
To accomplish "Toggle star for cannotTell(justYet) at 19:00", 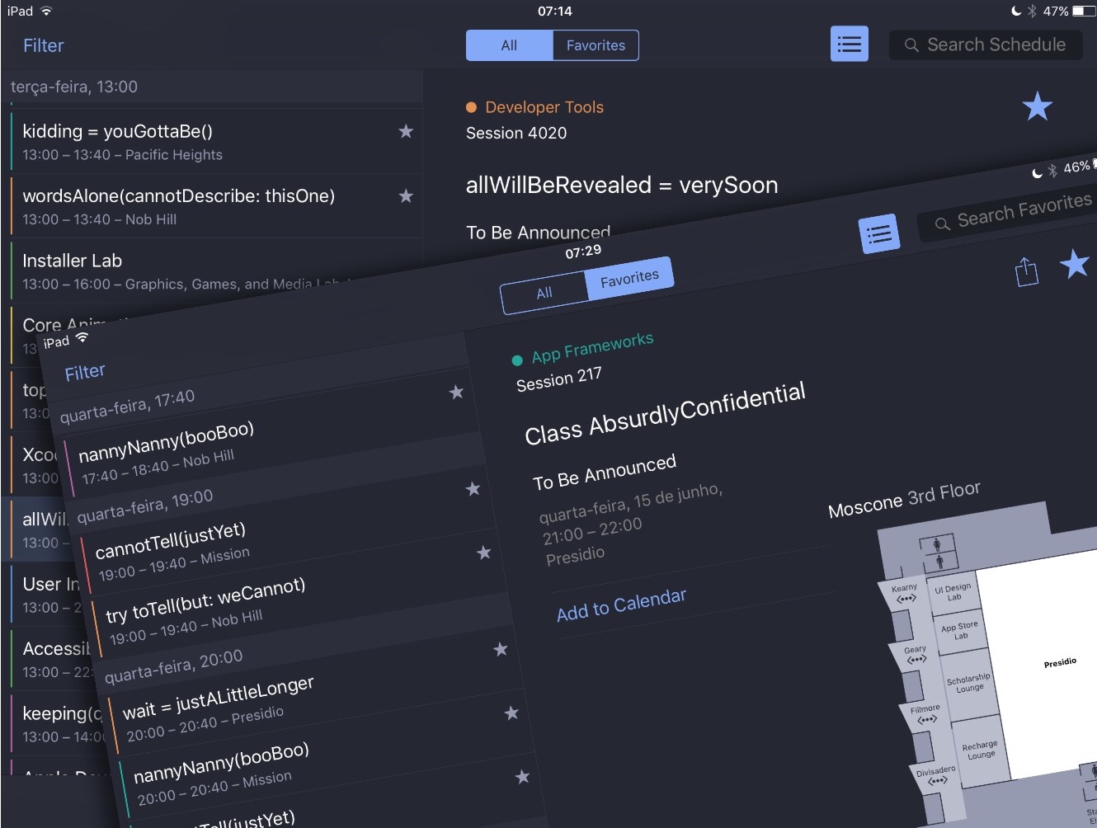I will tap(473, 489).
